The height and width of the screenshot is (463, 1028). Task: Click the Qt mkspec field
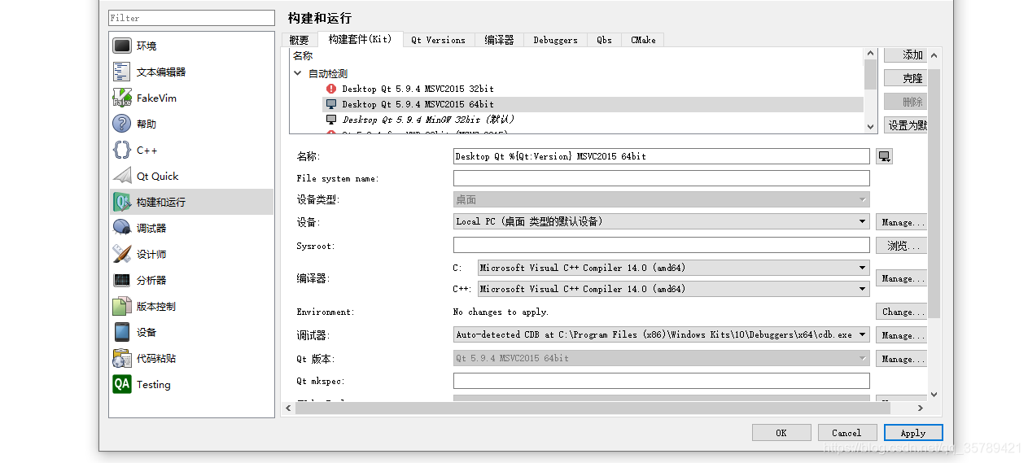click(662, 381)
